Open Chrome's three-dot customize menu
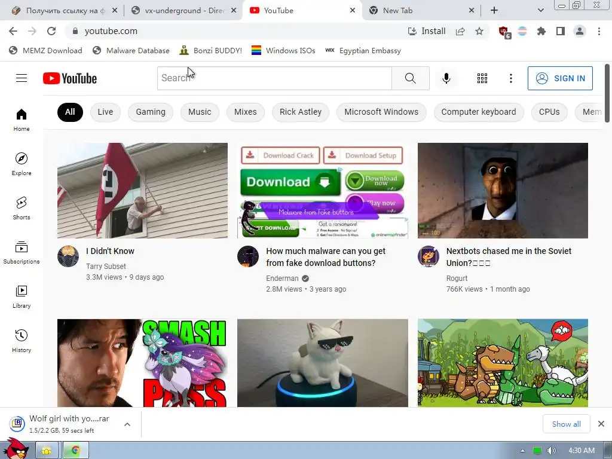Viewport: 612px width, 459px height. [599, 31]
